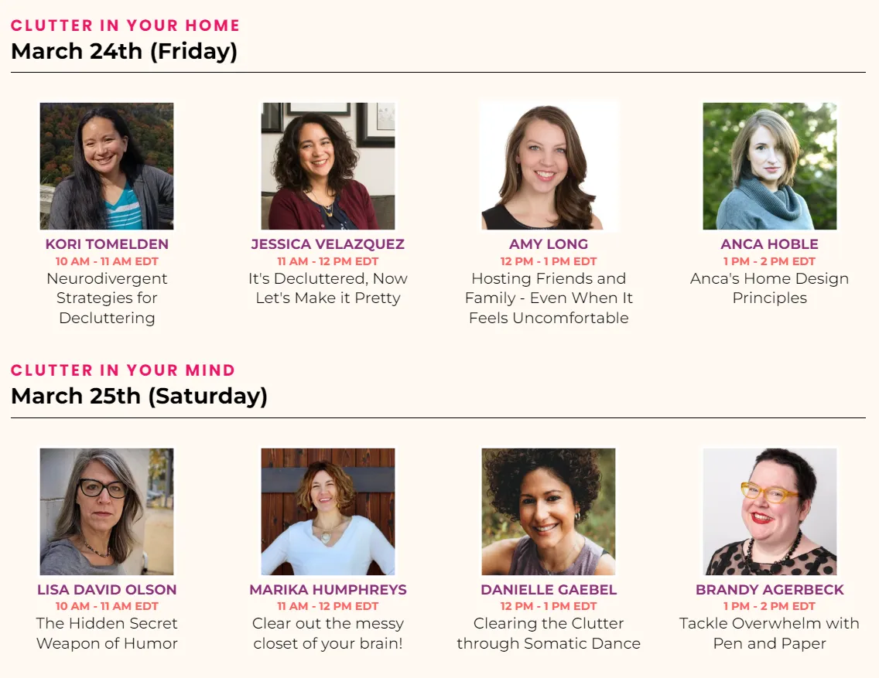
Task: Open the Anca Hoble name link
Action: 770,244
